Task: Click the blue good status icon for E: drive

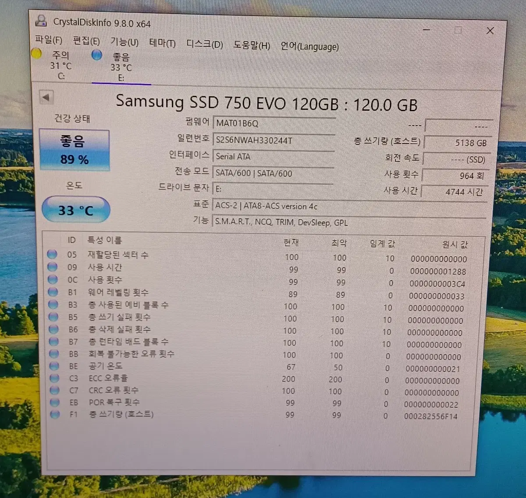Action: pos(97,55)
